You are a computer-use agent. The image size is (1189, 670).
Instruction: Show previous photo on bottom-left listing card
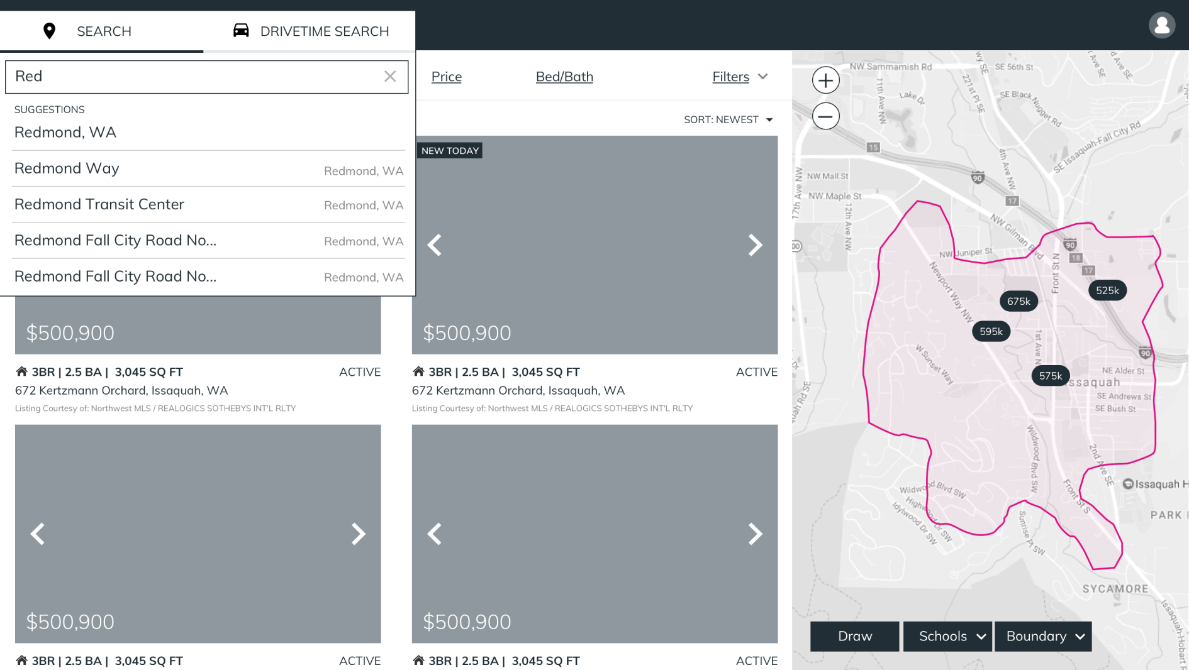(x=38, y=534)
